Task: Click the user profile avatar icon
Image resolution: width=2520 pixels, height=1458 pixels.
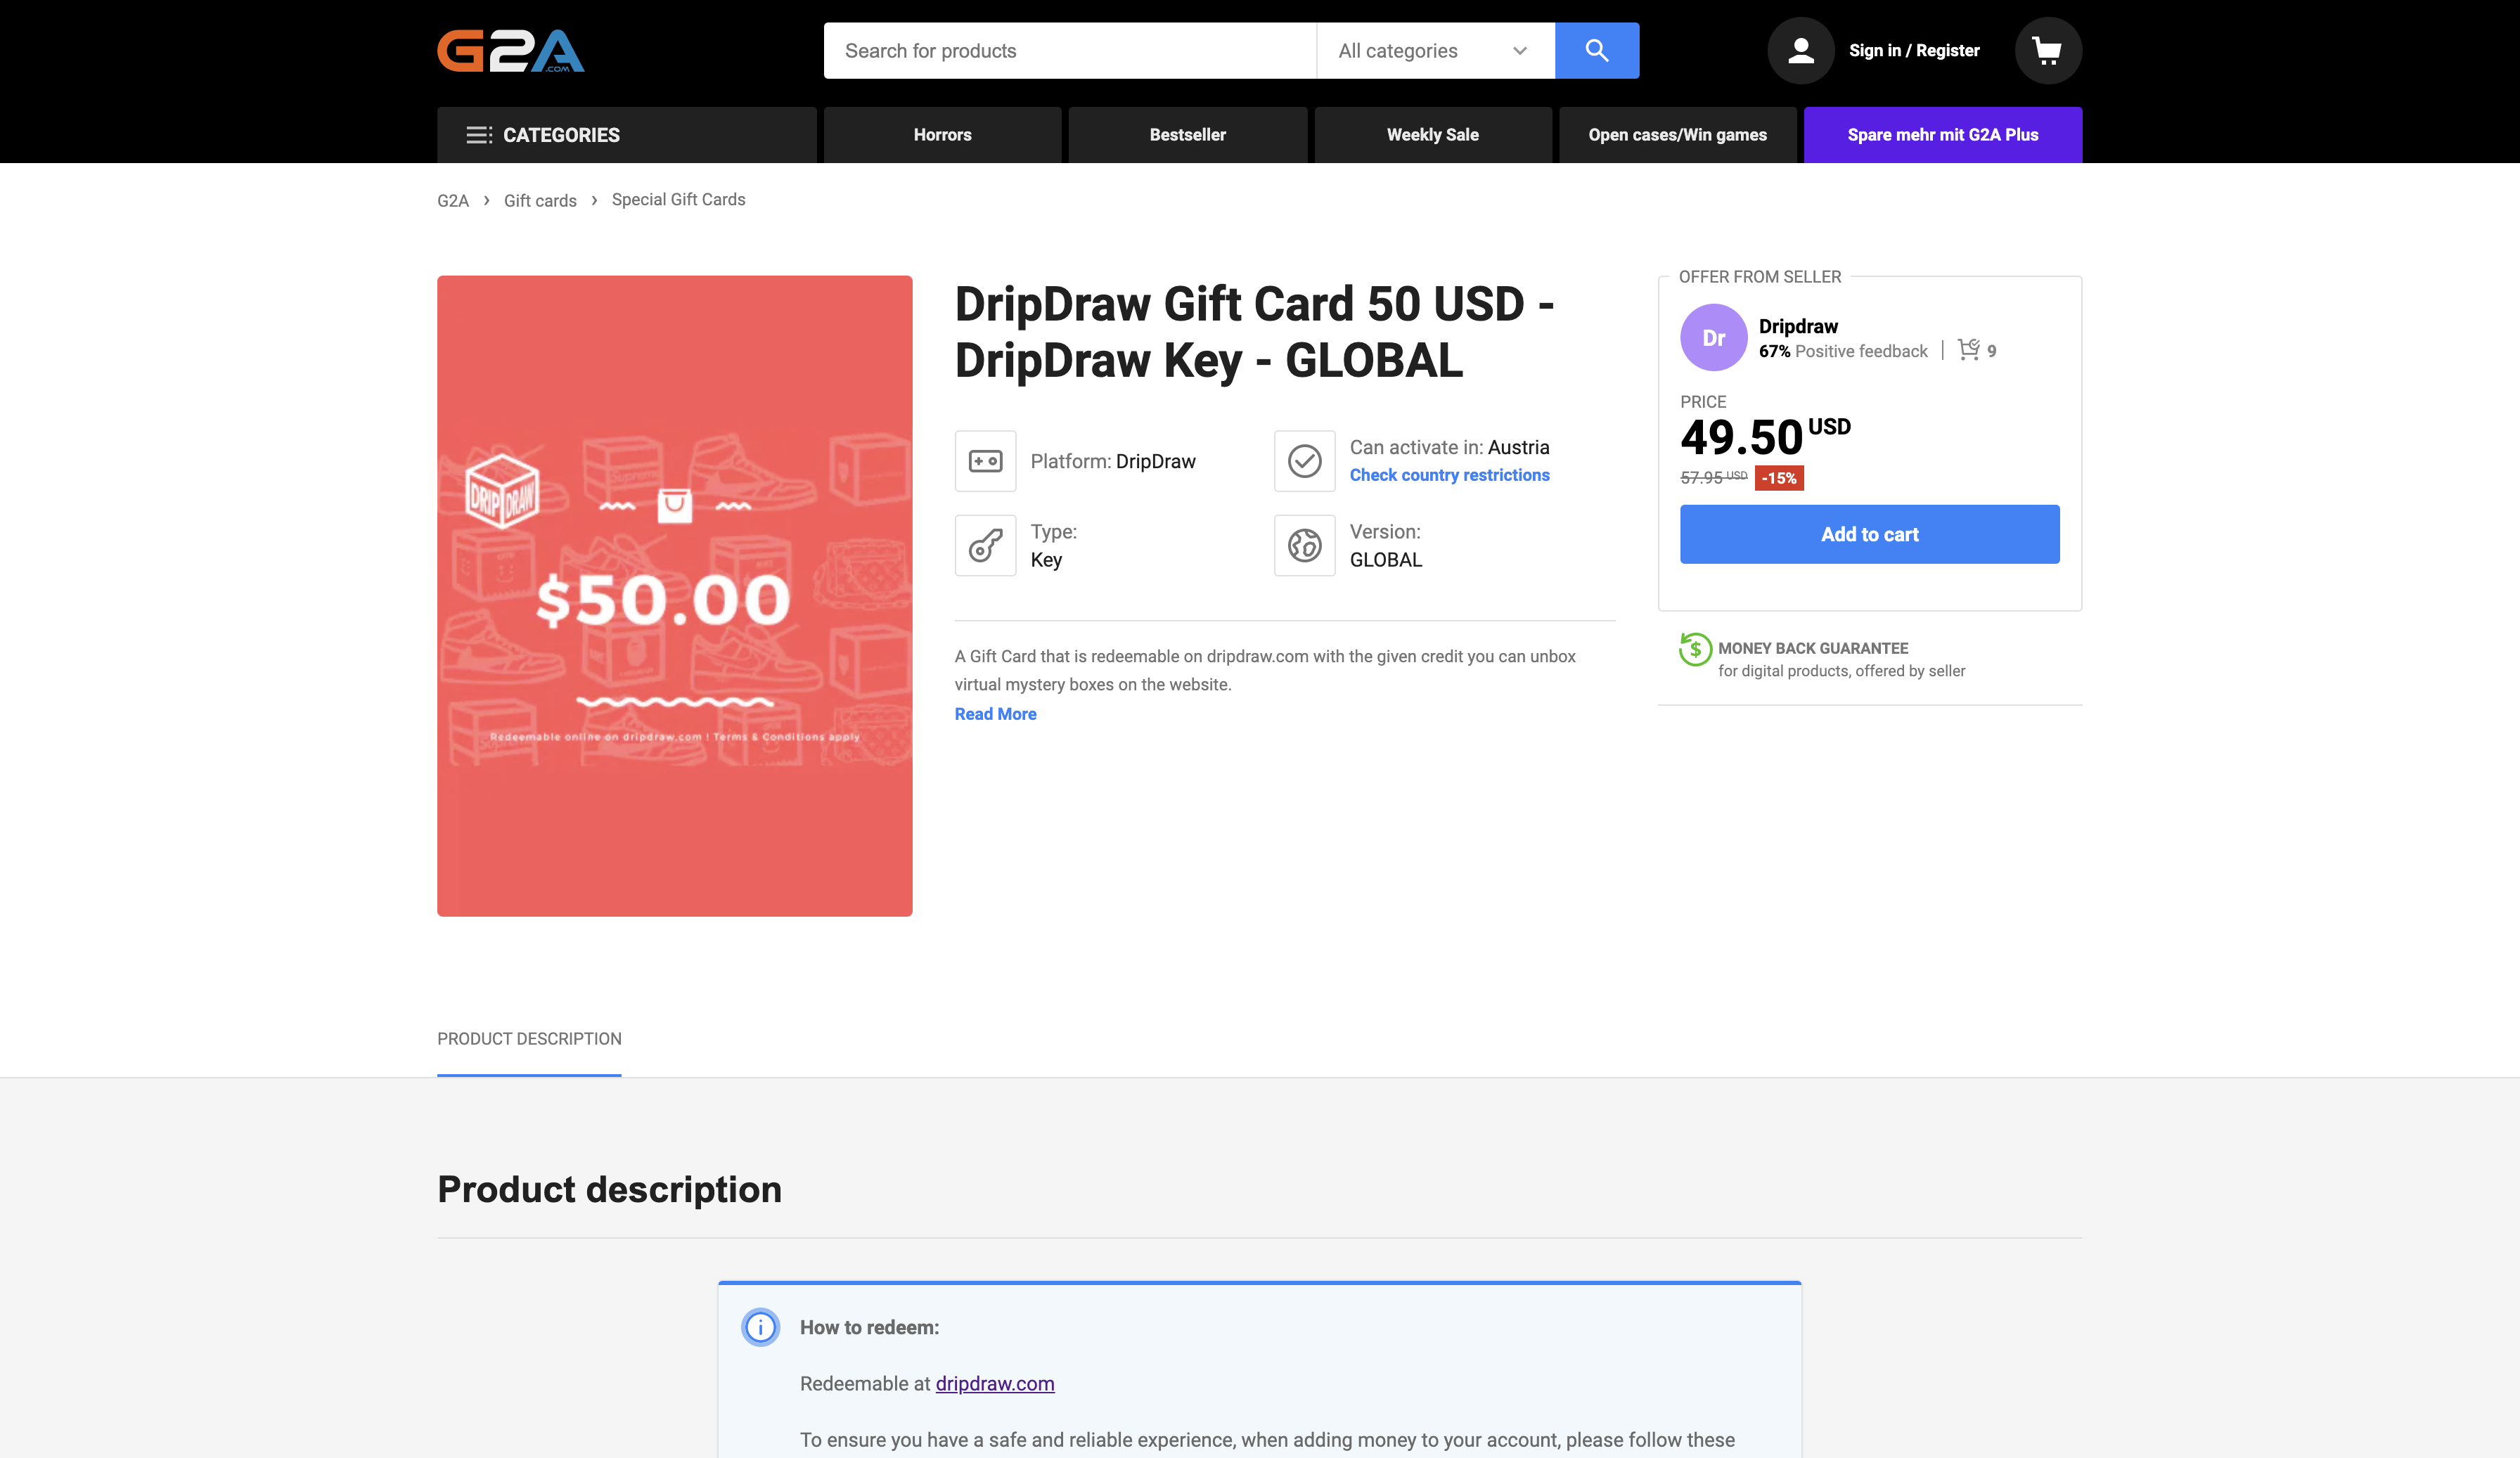Action: 1800,51
